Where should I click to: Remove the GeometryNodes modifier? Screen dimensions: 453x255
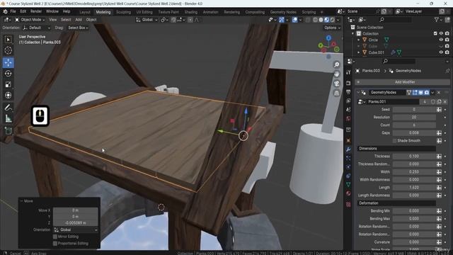point(439,93)
